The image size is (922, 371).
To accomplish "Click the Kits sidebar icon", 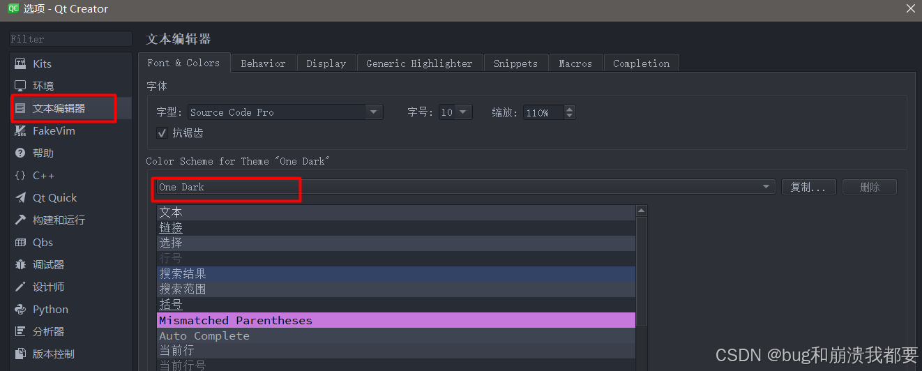I will pyautogui.click(x=20, y=63).
